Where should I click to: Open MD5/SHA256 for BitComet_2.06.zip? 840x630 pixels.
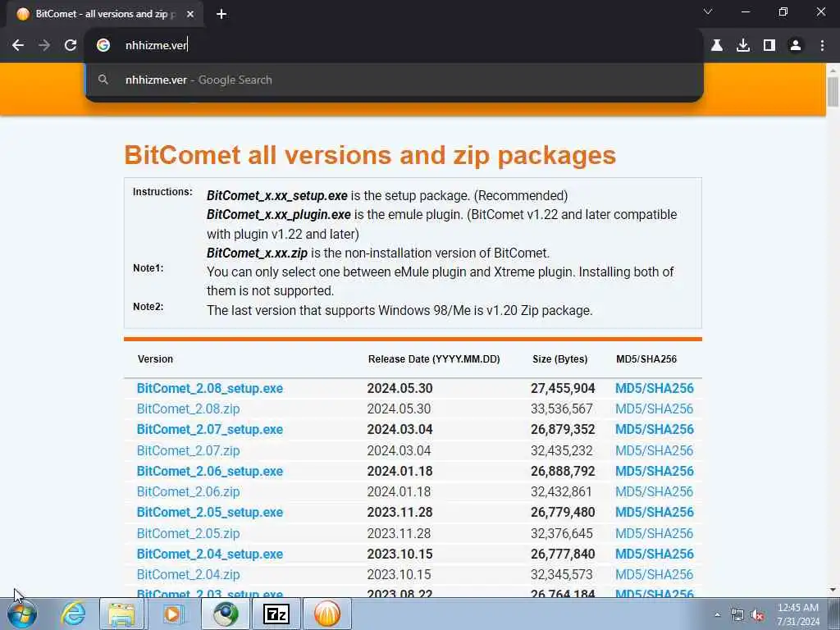(654, 492)
